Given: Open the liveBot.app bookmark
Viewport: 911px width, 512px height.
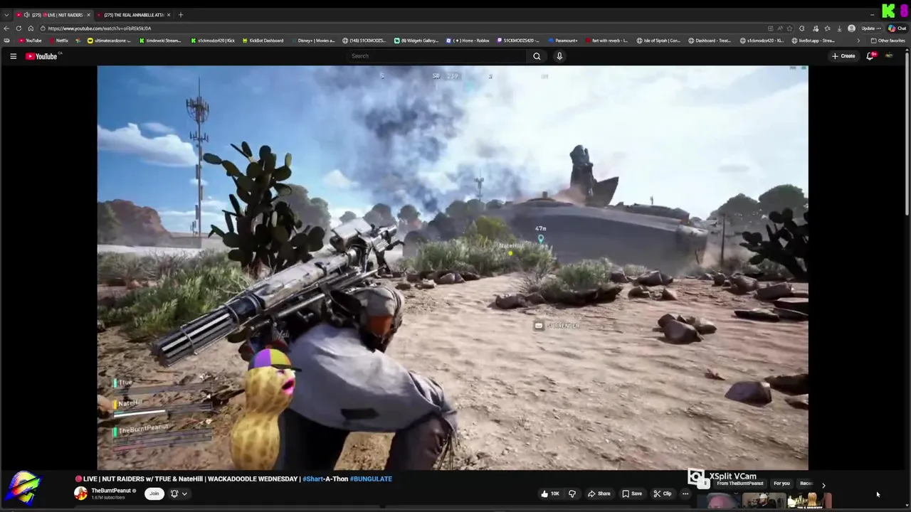Looking at the screenshot, I should pyautogui.click(x=813, y=41).
